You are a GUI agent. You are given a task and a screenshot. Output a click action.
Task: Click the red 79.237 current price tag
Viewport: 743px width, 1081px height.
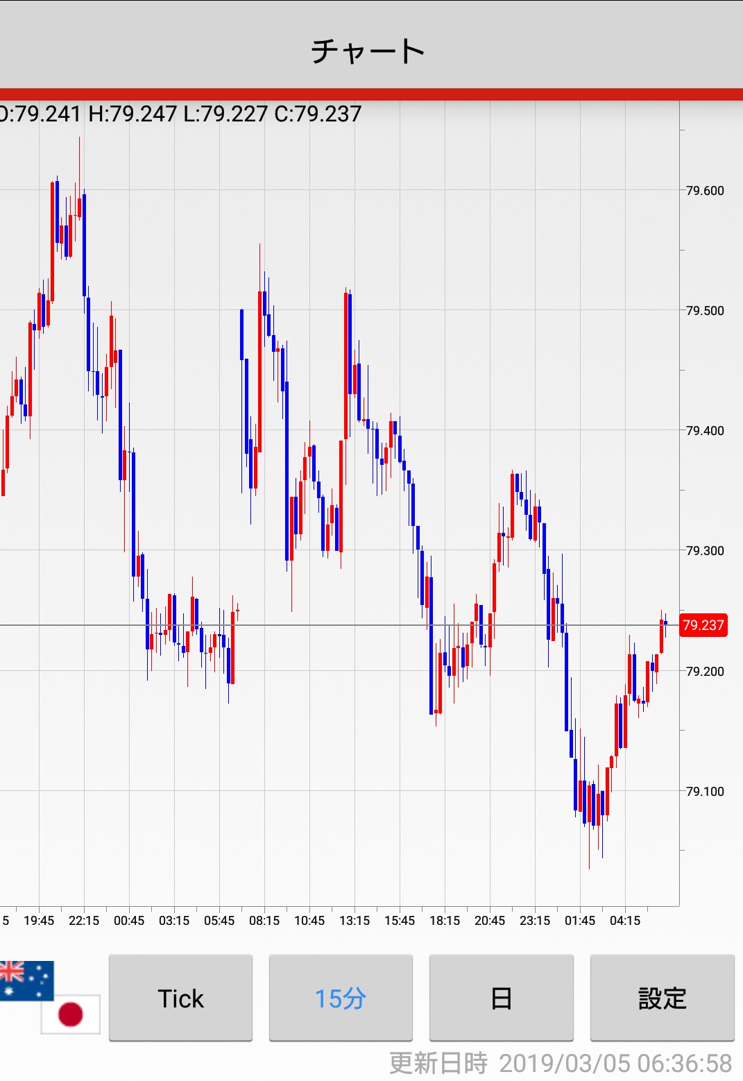703,625
